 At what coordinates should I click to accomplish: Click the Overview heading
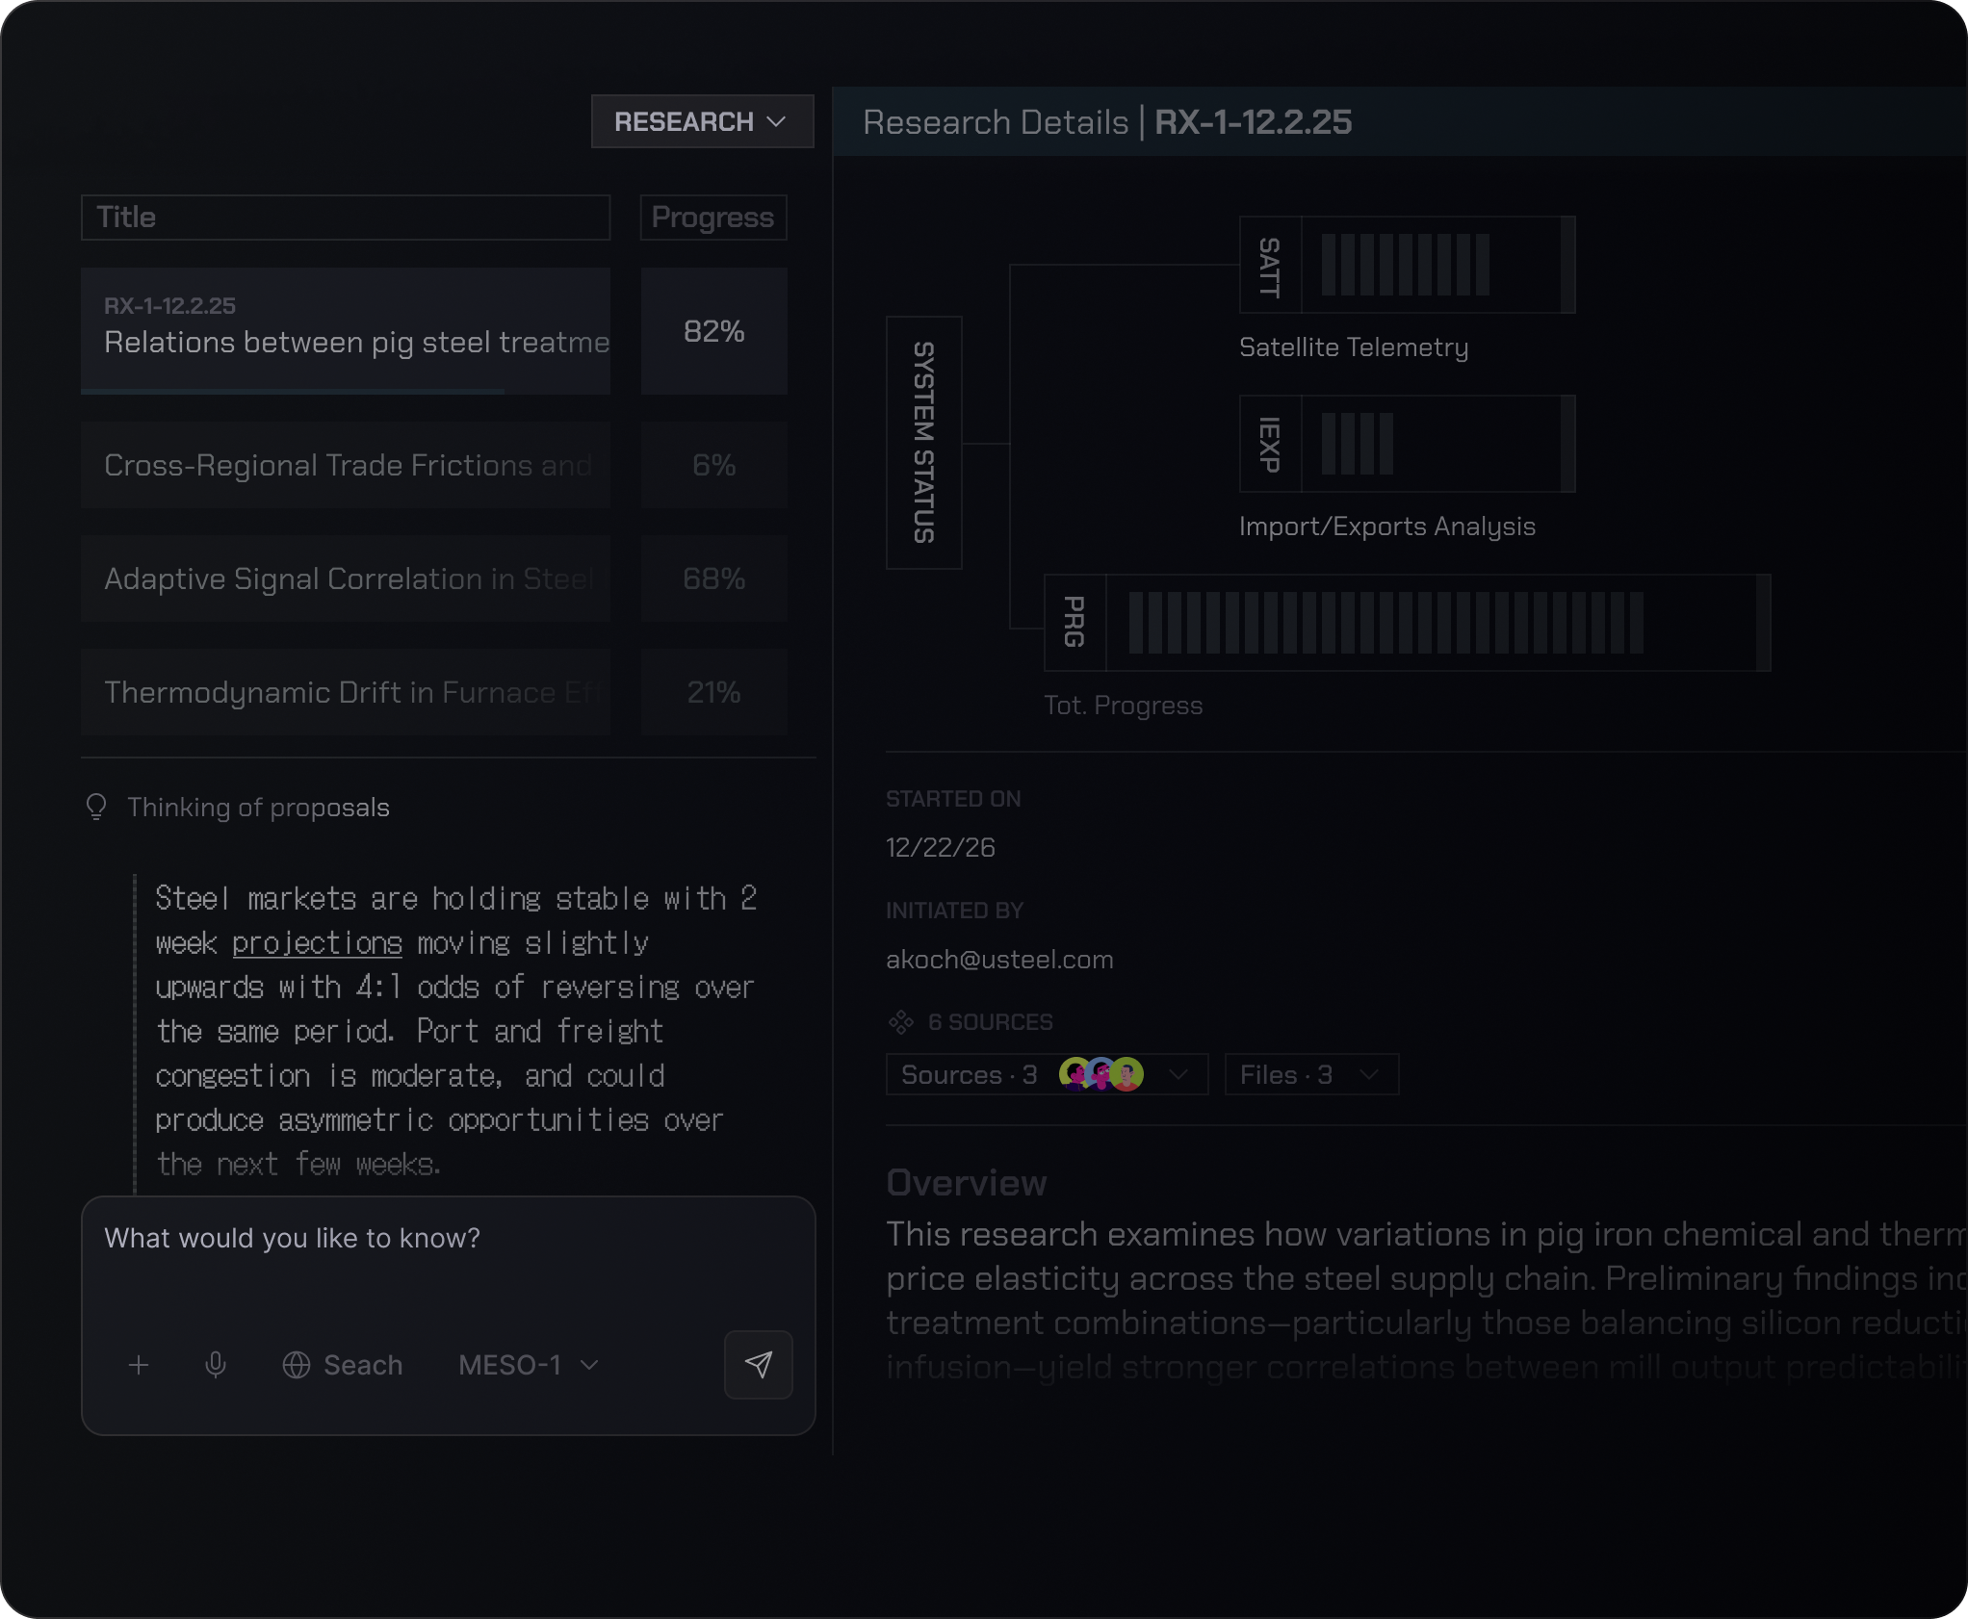(966, 1183)
